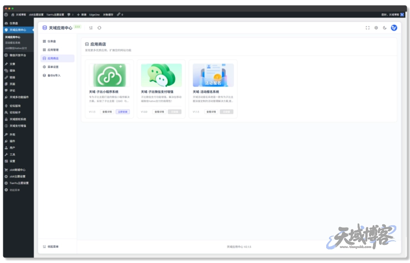Open 论坛帖子 in sidebar
The image size is (410, 263).
[18, 113]
